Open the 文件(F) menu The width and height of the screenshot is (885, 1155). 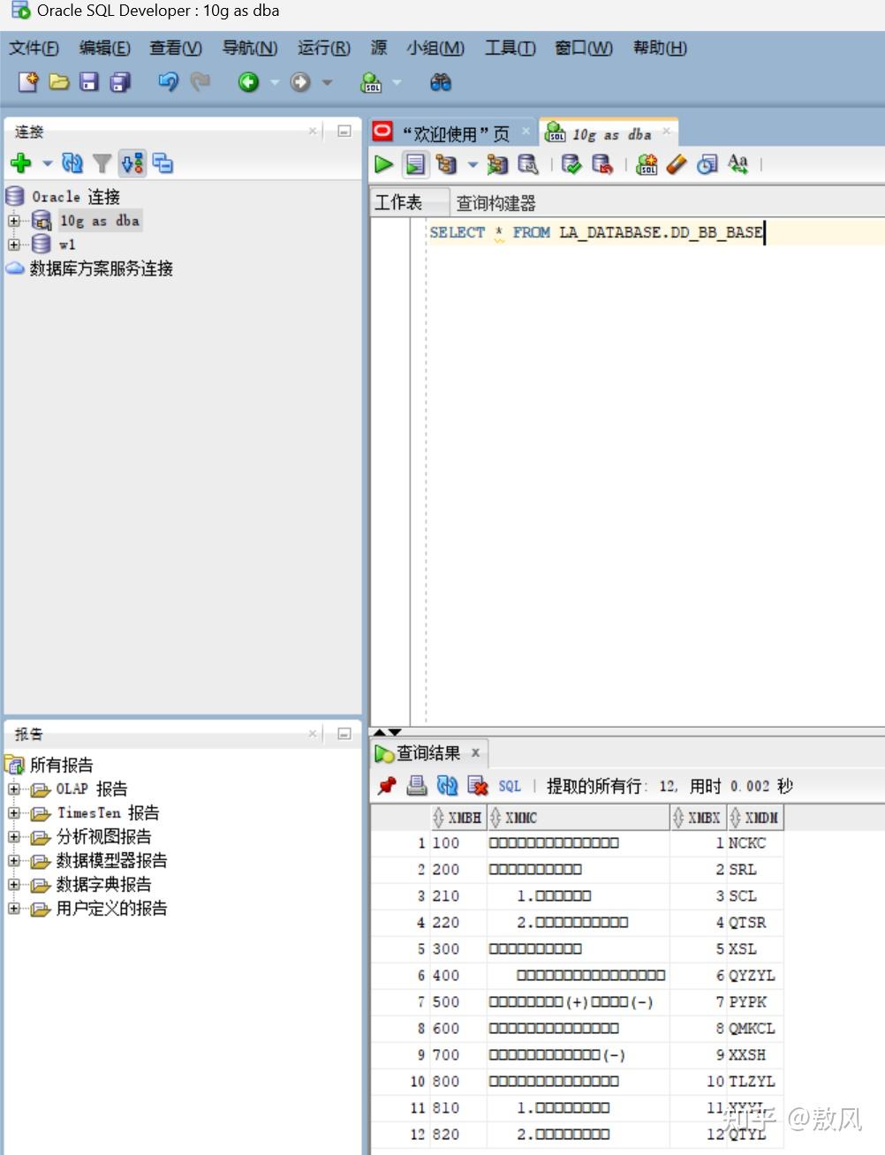[x=34, y=48]
